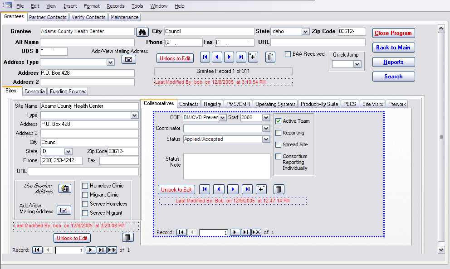The width and height of the screenshot is (450, 269).
Task: Add new collaborative record plus button
Action: coord(261,189)
